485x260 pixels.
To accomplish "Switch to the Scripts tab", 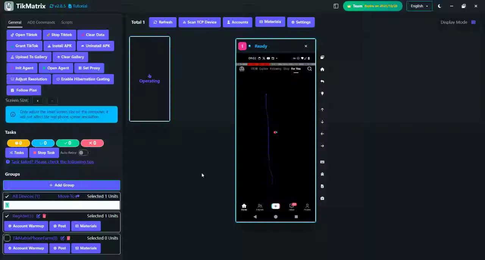I will point(67,22).
